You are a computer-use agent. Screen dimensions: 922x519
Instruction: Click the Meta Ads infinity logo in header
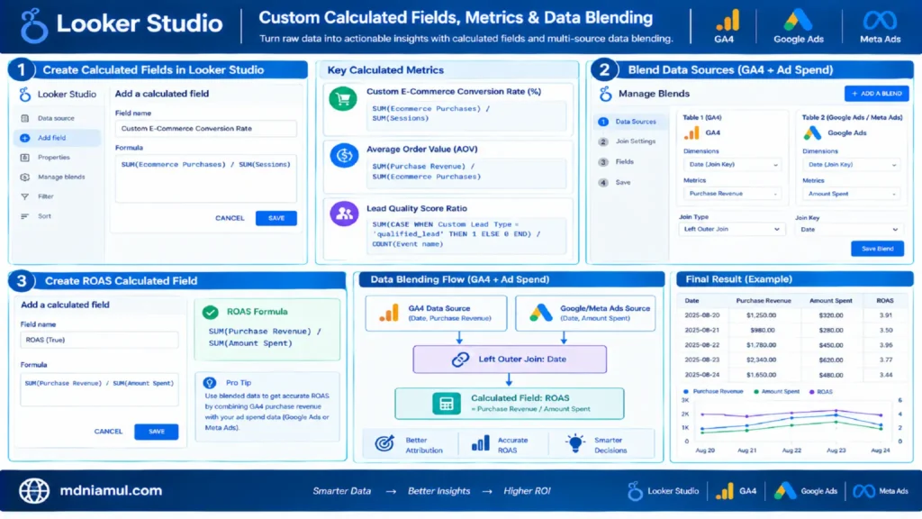click(880, 21)
